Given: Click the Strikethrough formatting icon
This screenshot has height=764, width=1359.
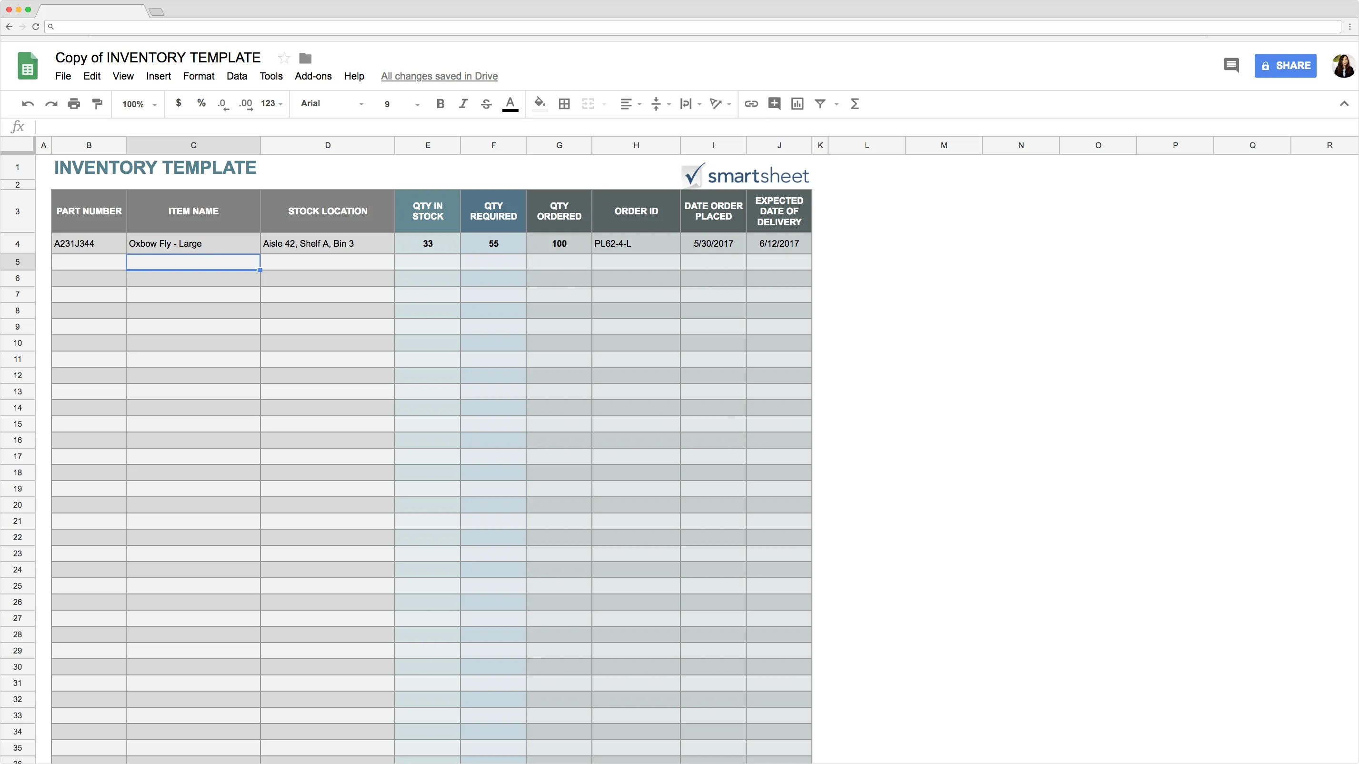Looking at the screenshot, I should coord(485,104).
